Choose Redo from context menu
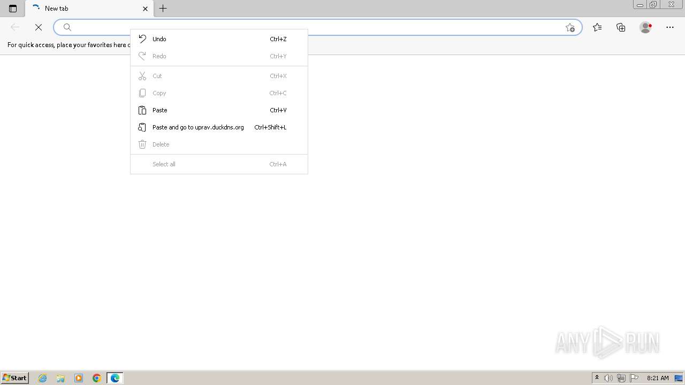The image size is (685, 385). 219,56
